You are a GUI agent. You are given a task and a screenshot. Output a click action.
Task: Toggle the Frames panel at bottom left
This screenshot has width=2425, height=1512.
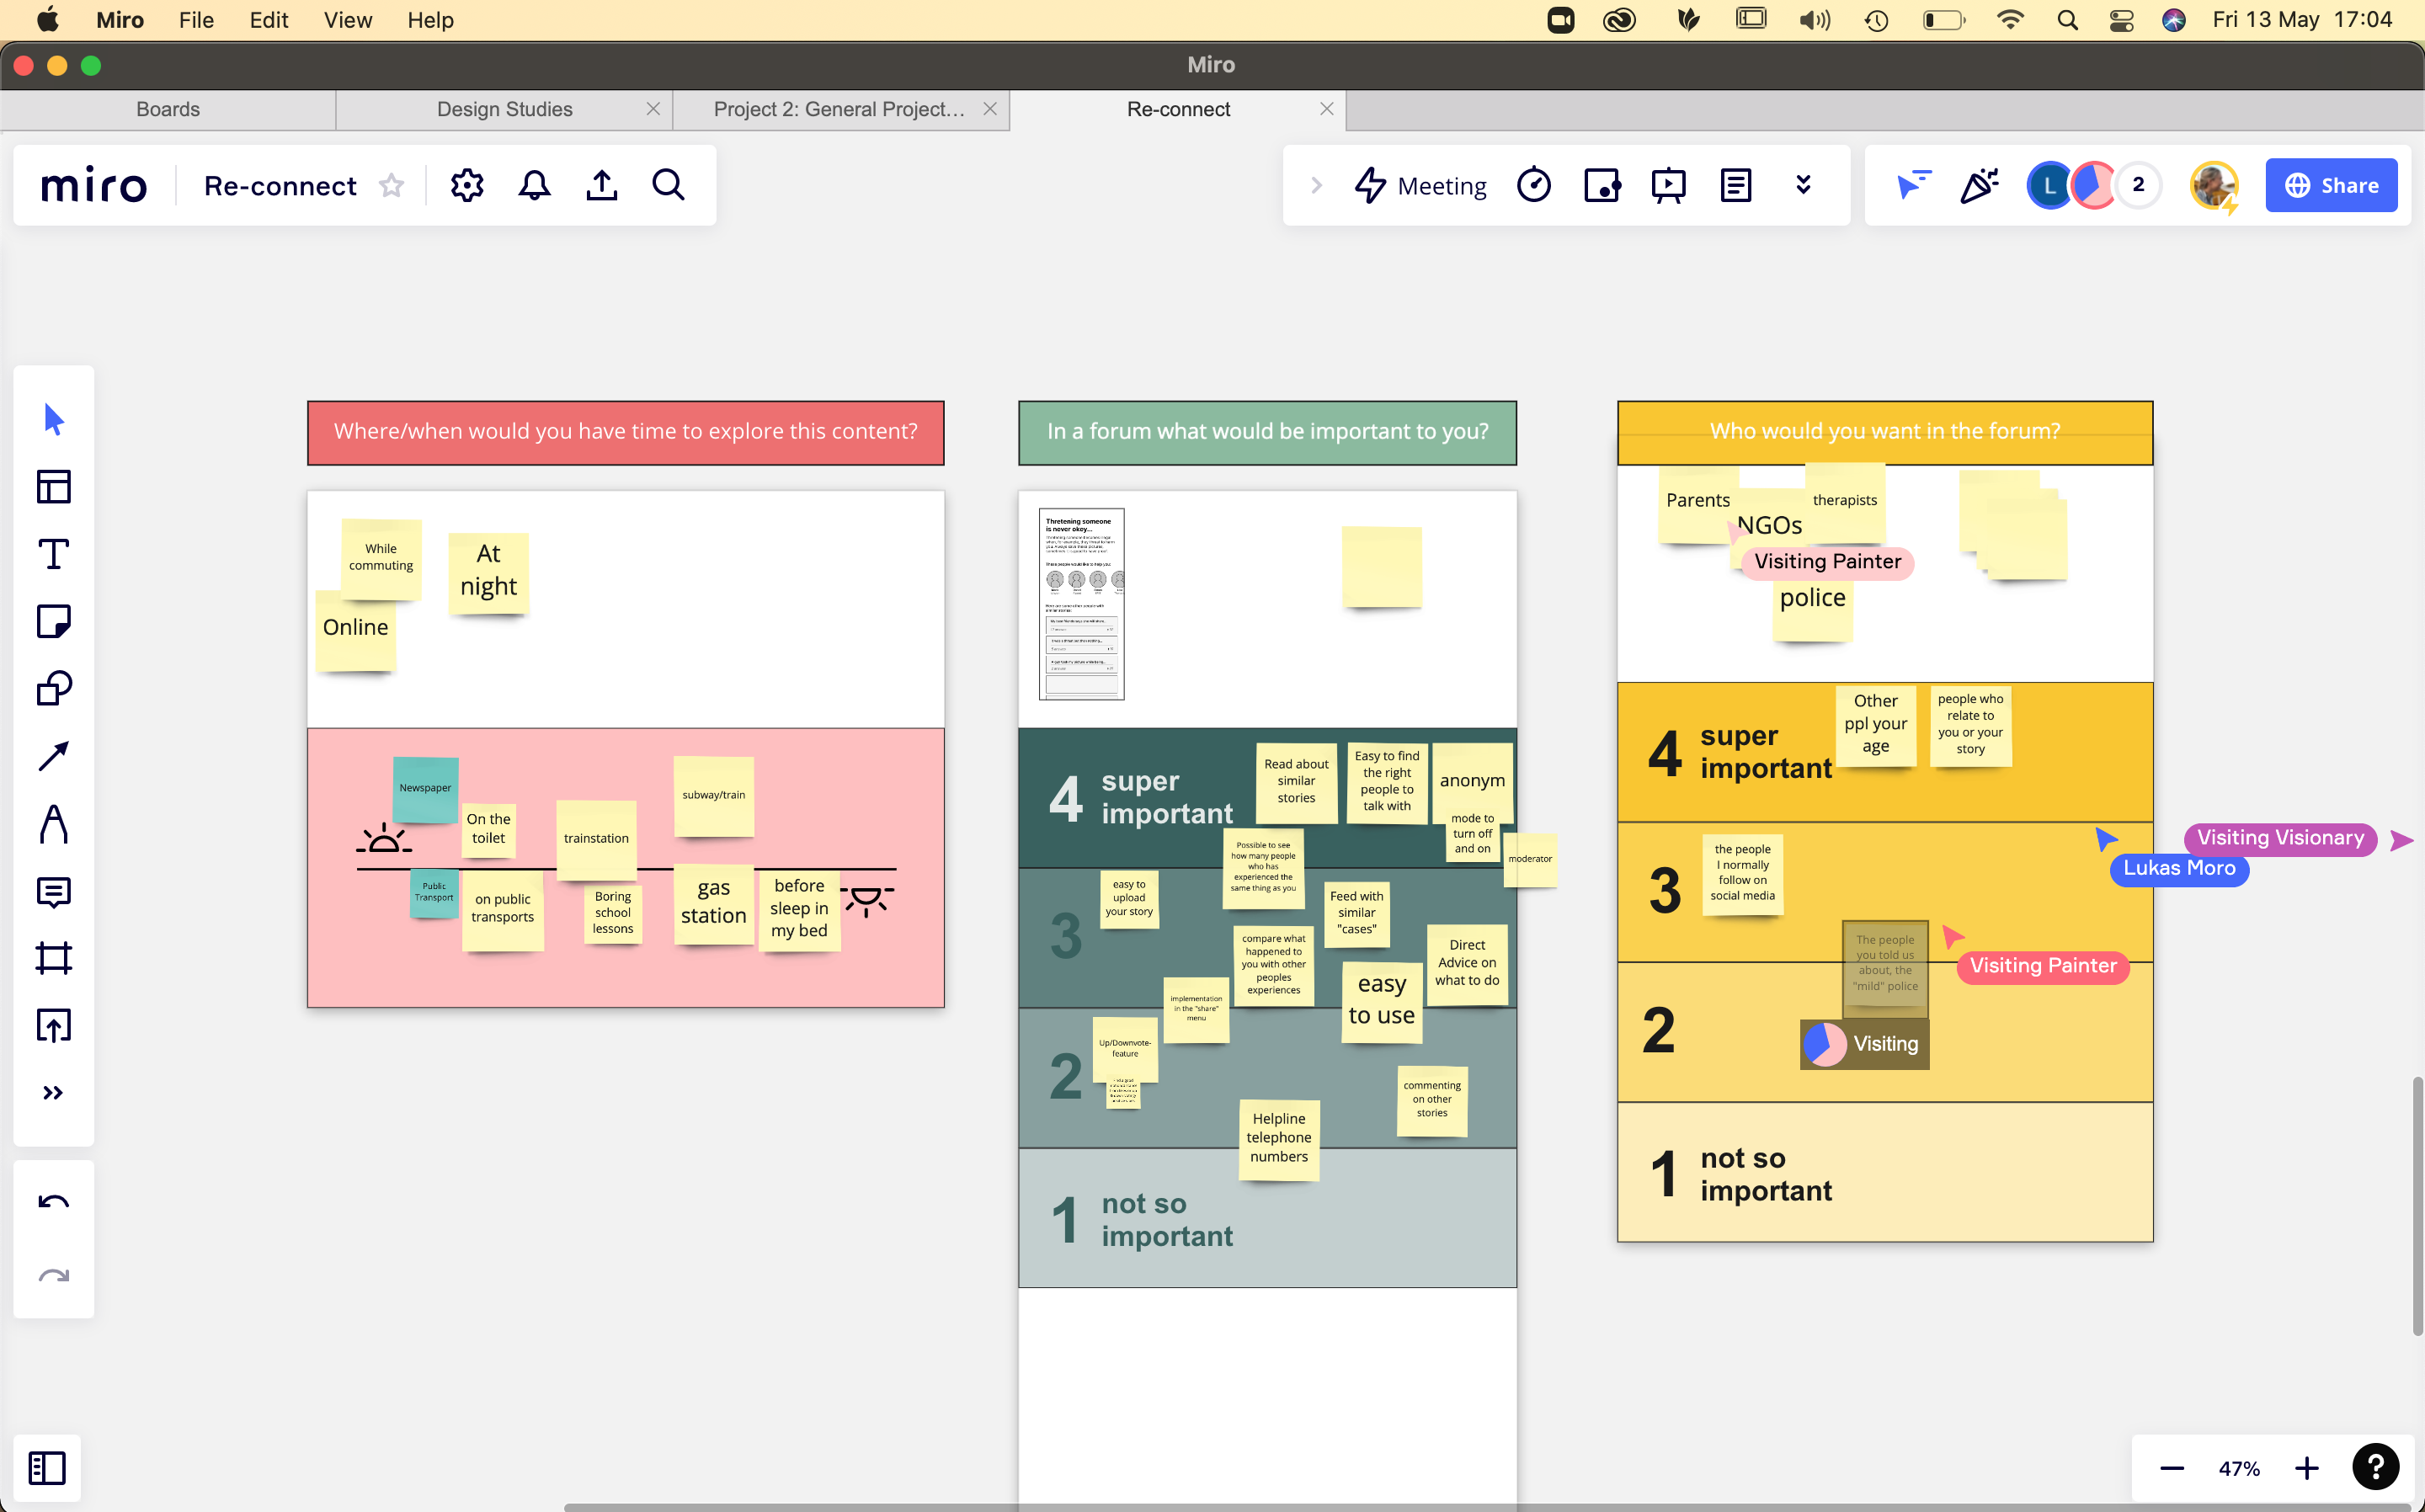[x=47, y=1468]
